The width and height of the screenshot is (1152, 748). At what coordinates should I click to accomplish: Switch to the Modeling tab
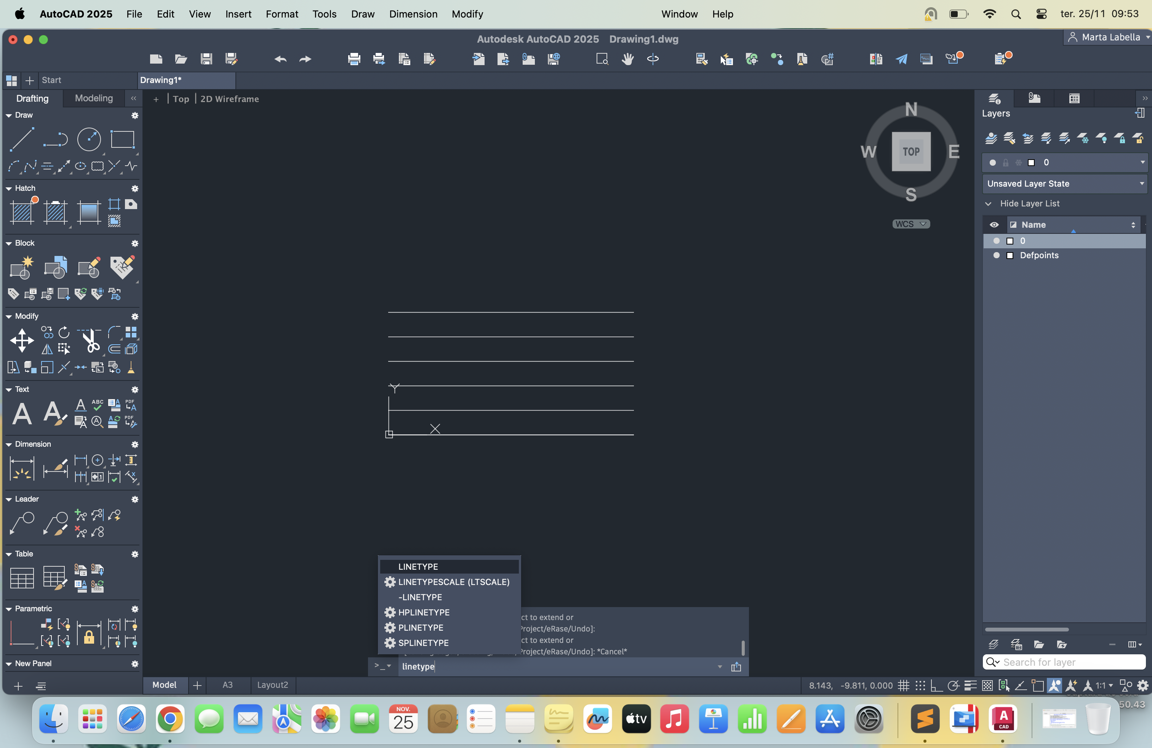coord(94,98)
